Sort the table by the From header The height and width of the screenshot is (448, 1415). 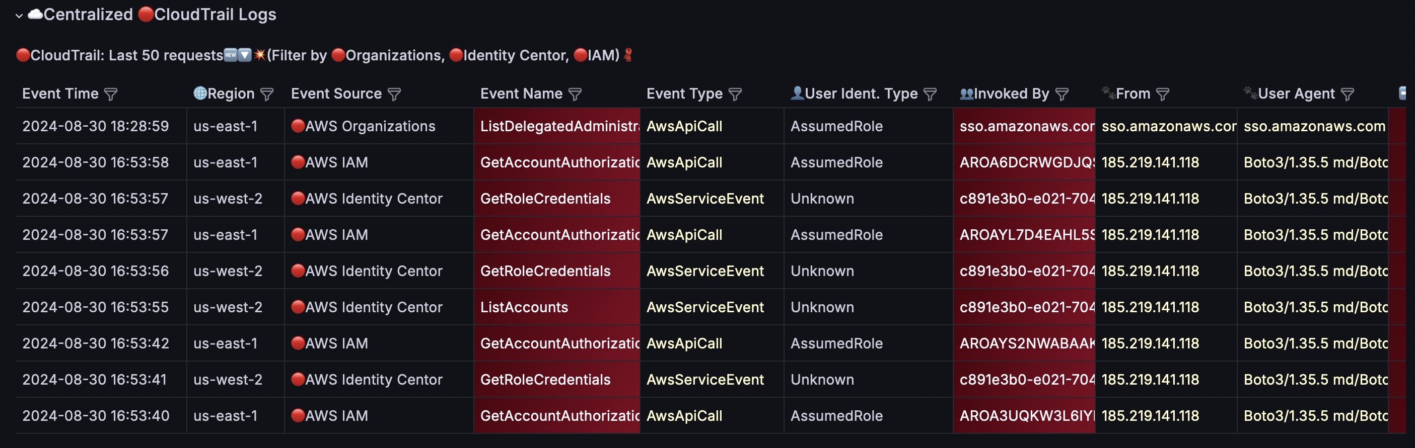click(x=1126, y=94)
